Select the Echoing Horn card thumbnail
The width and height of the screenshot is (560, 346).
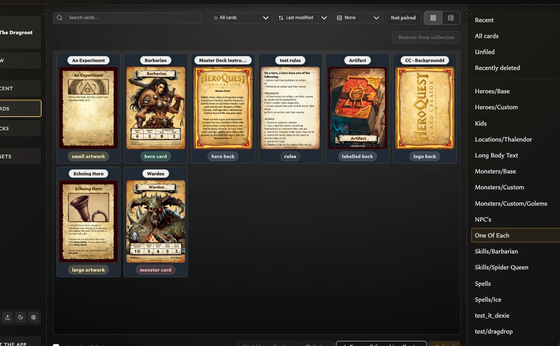(x=88, y=222)
